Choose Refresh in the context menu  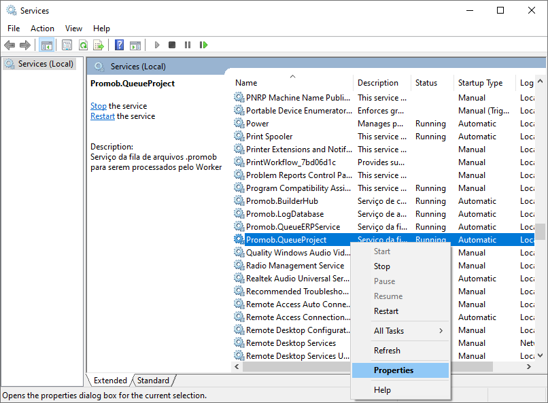point(400,350)
